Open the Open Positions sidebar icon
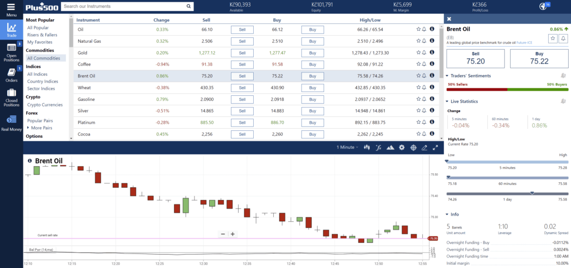Viewport: 571px width, 268px height. point(11,47)
